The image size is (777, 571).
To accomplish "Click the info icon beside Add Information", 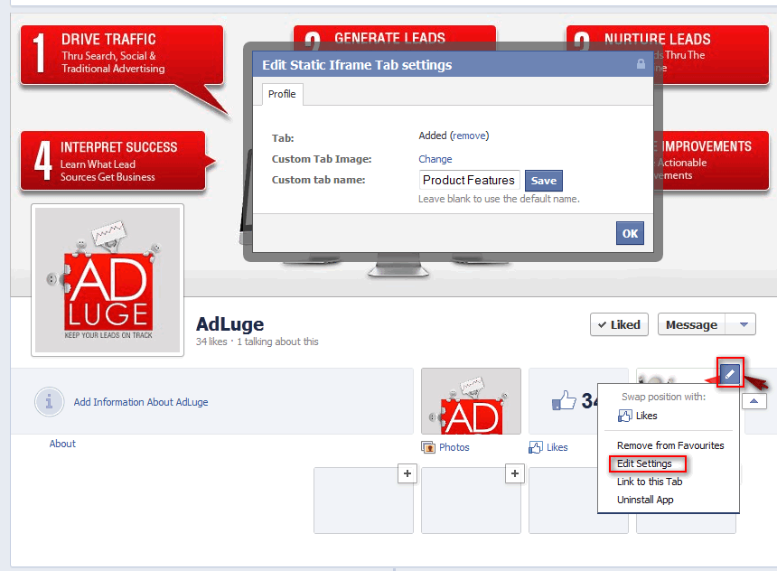I will click(49, 401).
